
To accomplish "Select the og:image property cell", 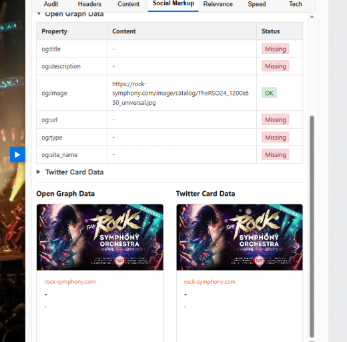I will coord(72,93).
